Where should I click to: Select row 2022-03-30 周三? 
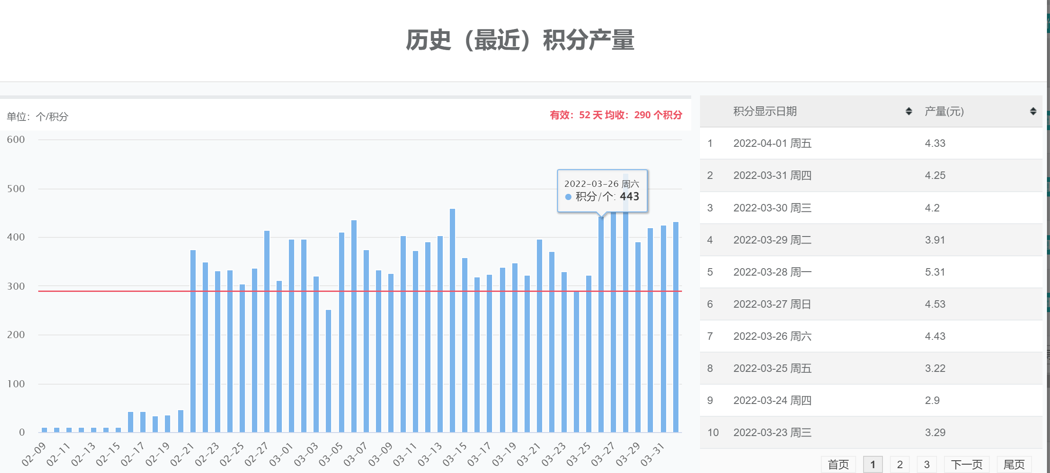pyautogui.click(x=871, y=207)
